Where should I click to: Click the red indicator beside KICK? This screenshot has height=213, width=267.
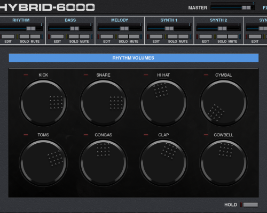click(x=26, y=75)
